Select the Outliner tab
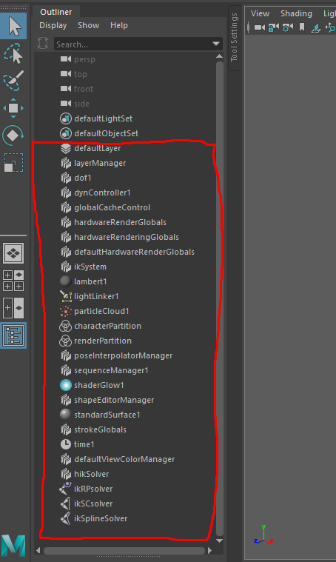Screen dimensions: 336x562 pyautogui.click(x=56, y=12)
